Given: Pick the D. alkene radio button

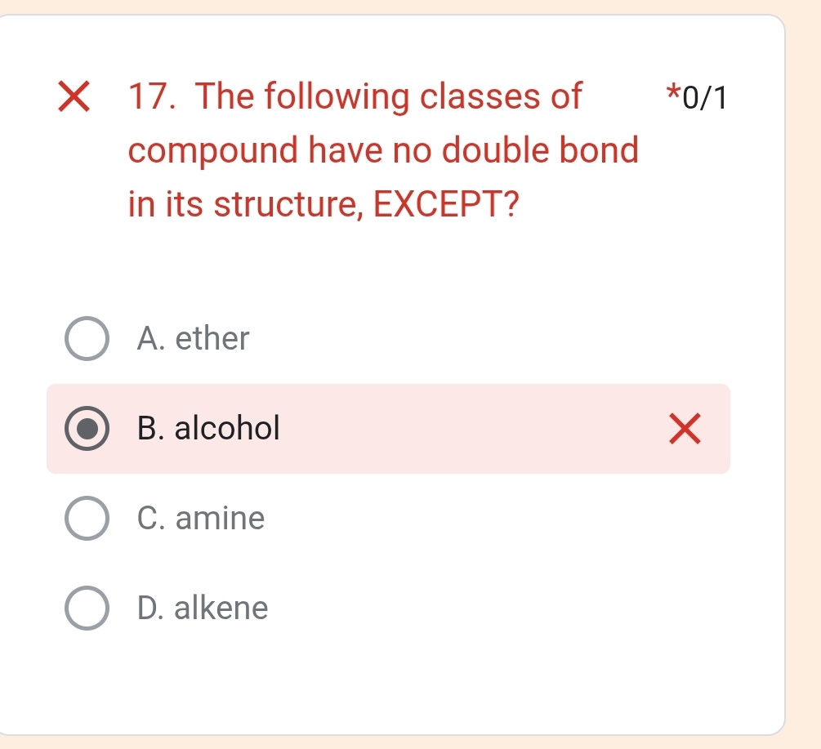Looking at the screenshot, I should point(87,609).
